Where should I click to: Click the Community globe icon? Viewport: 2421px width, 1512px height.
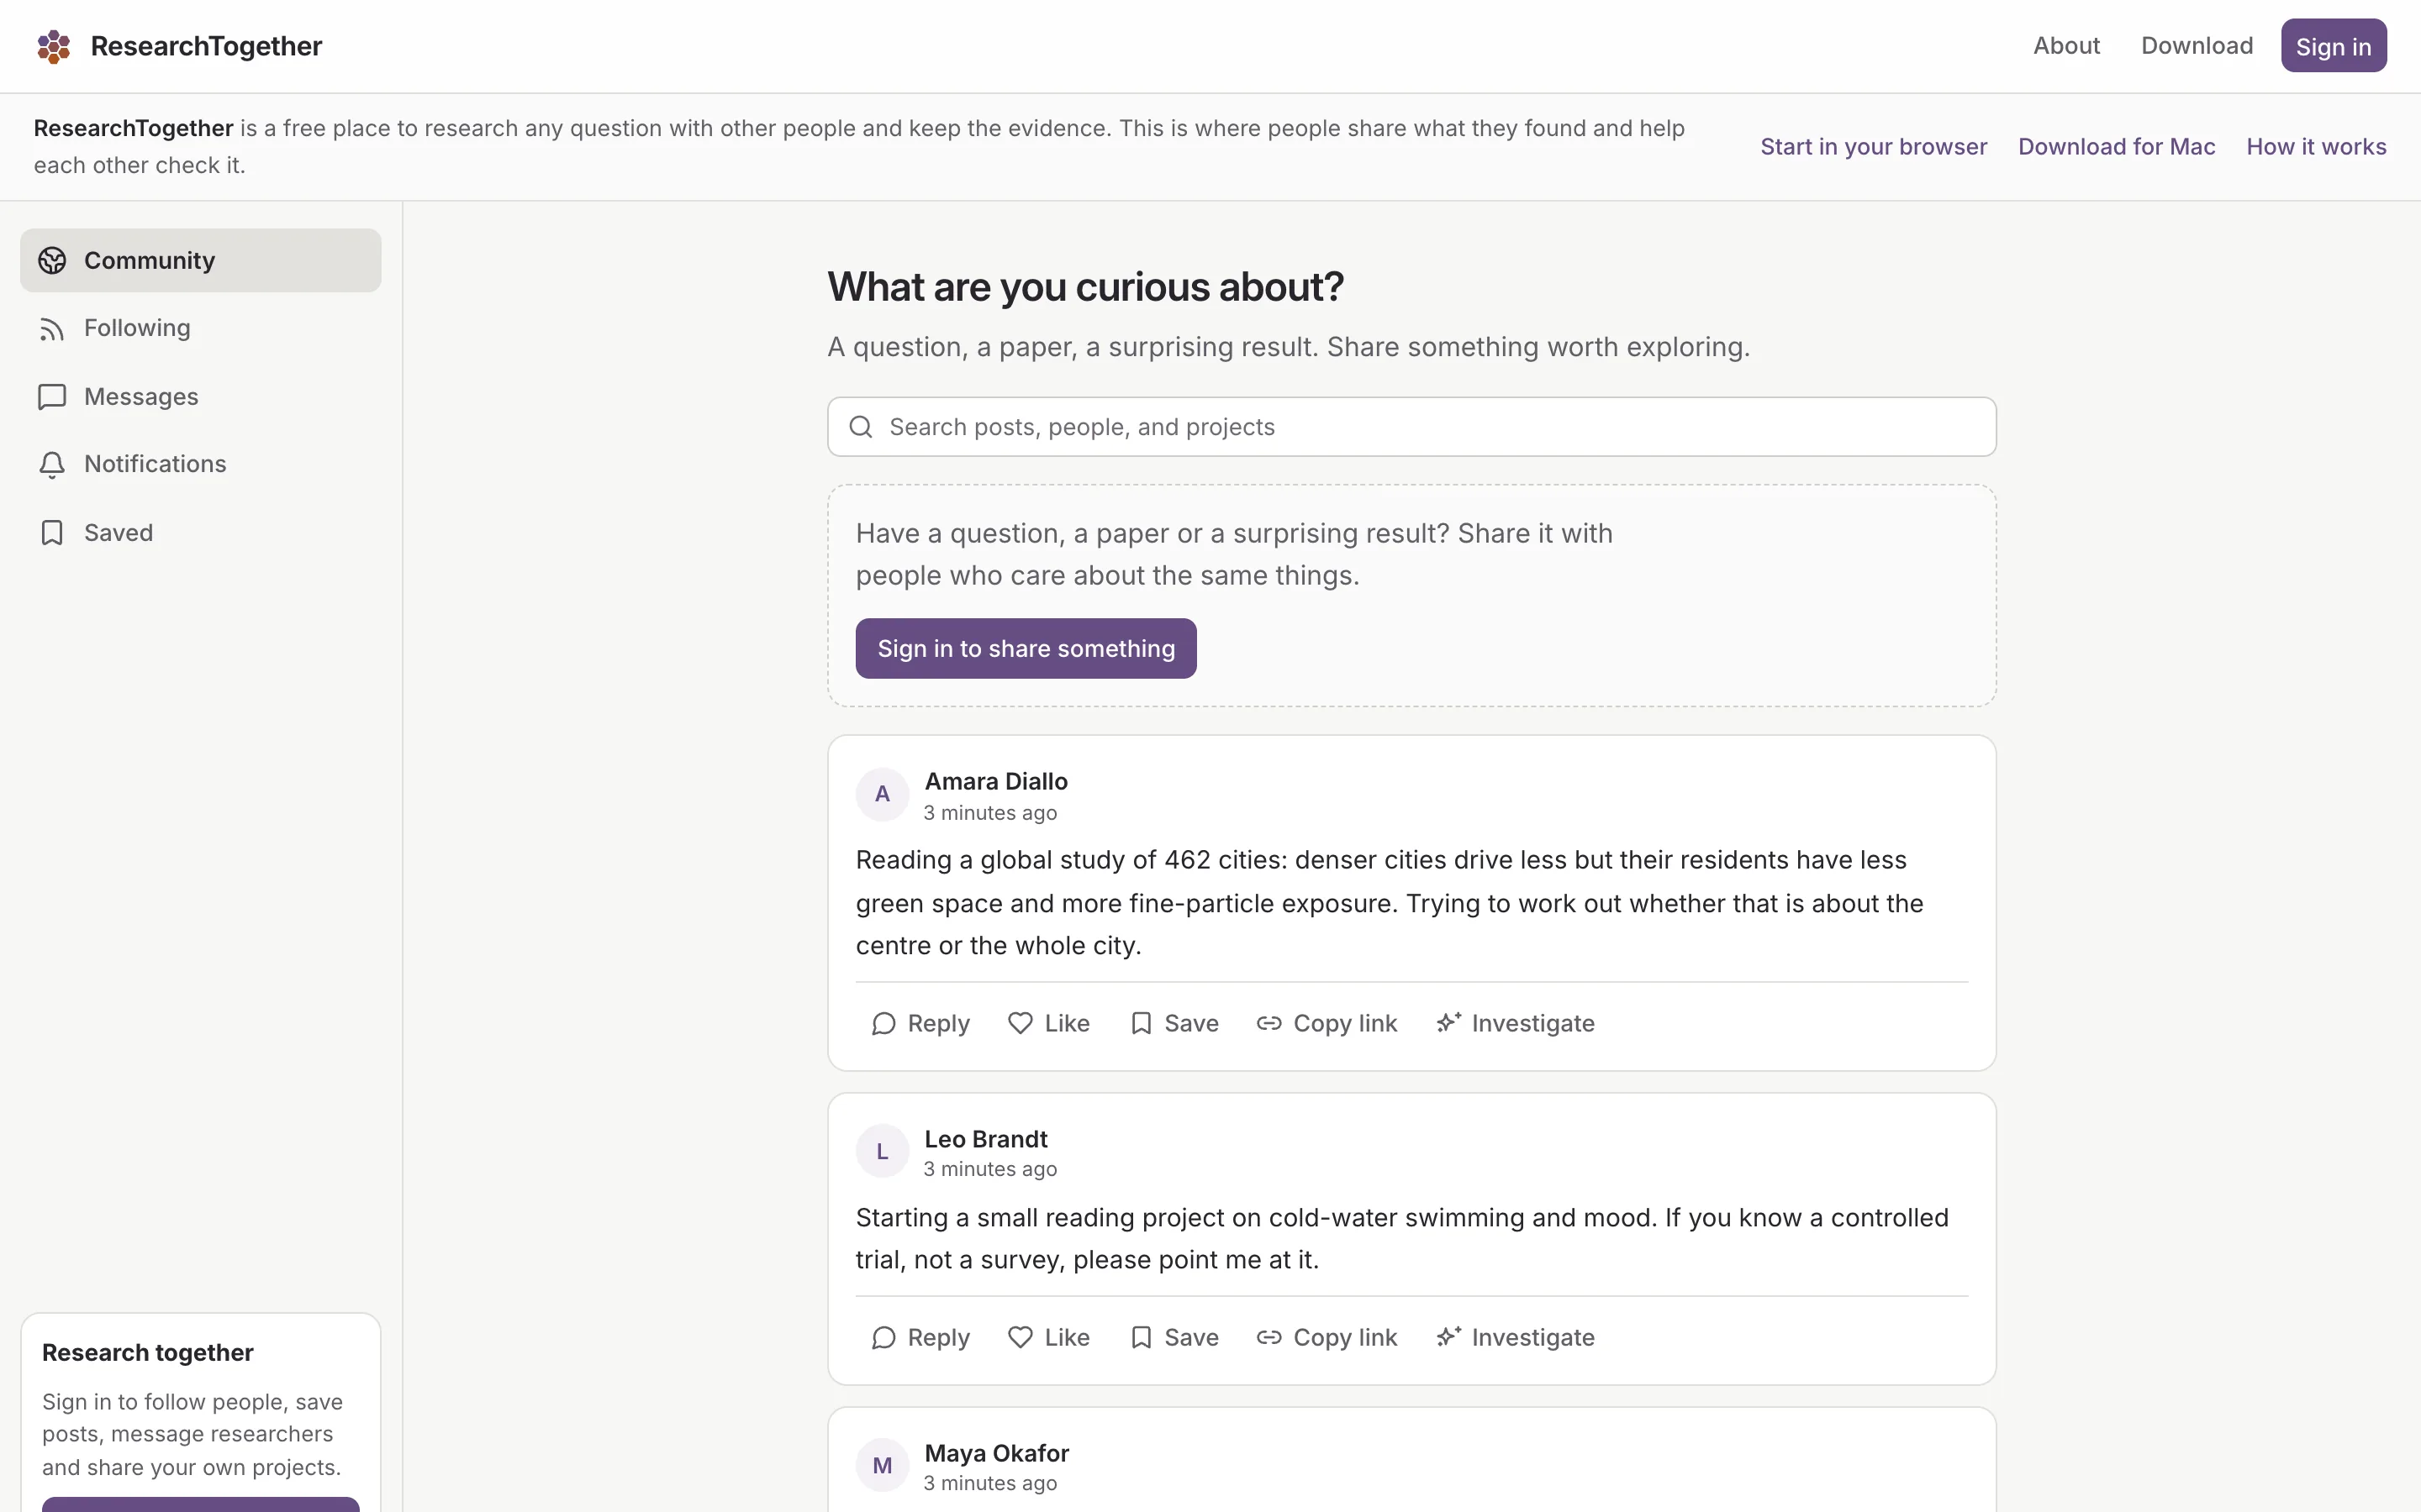52,260
